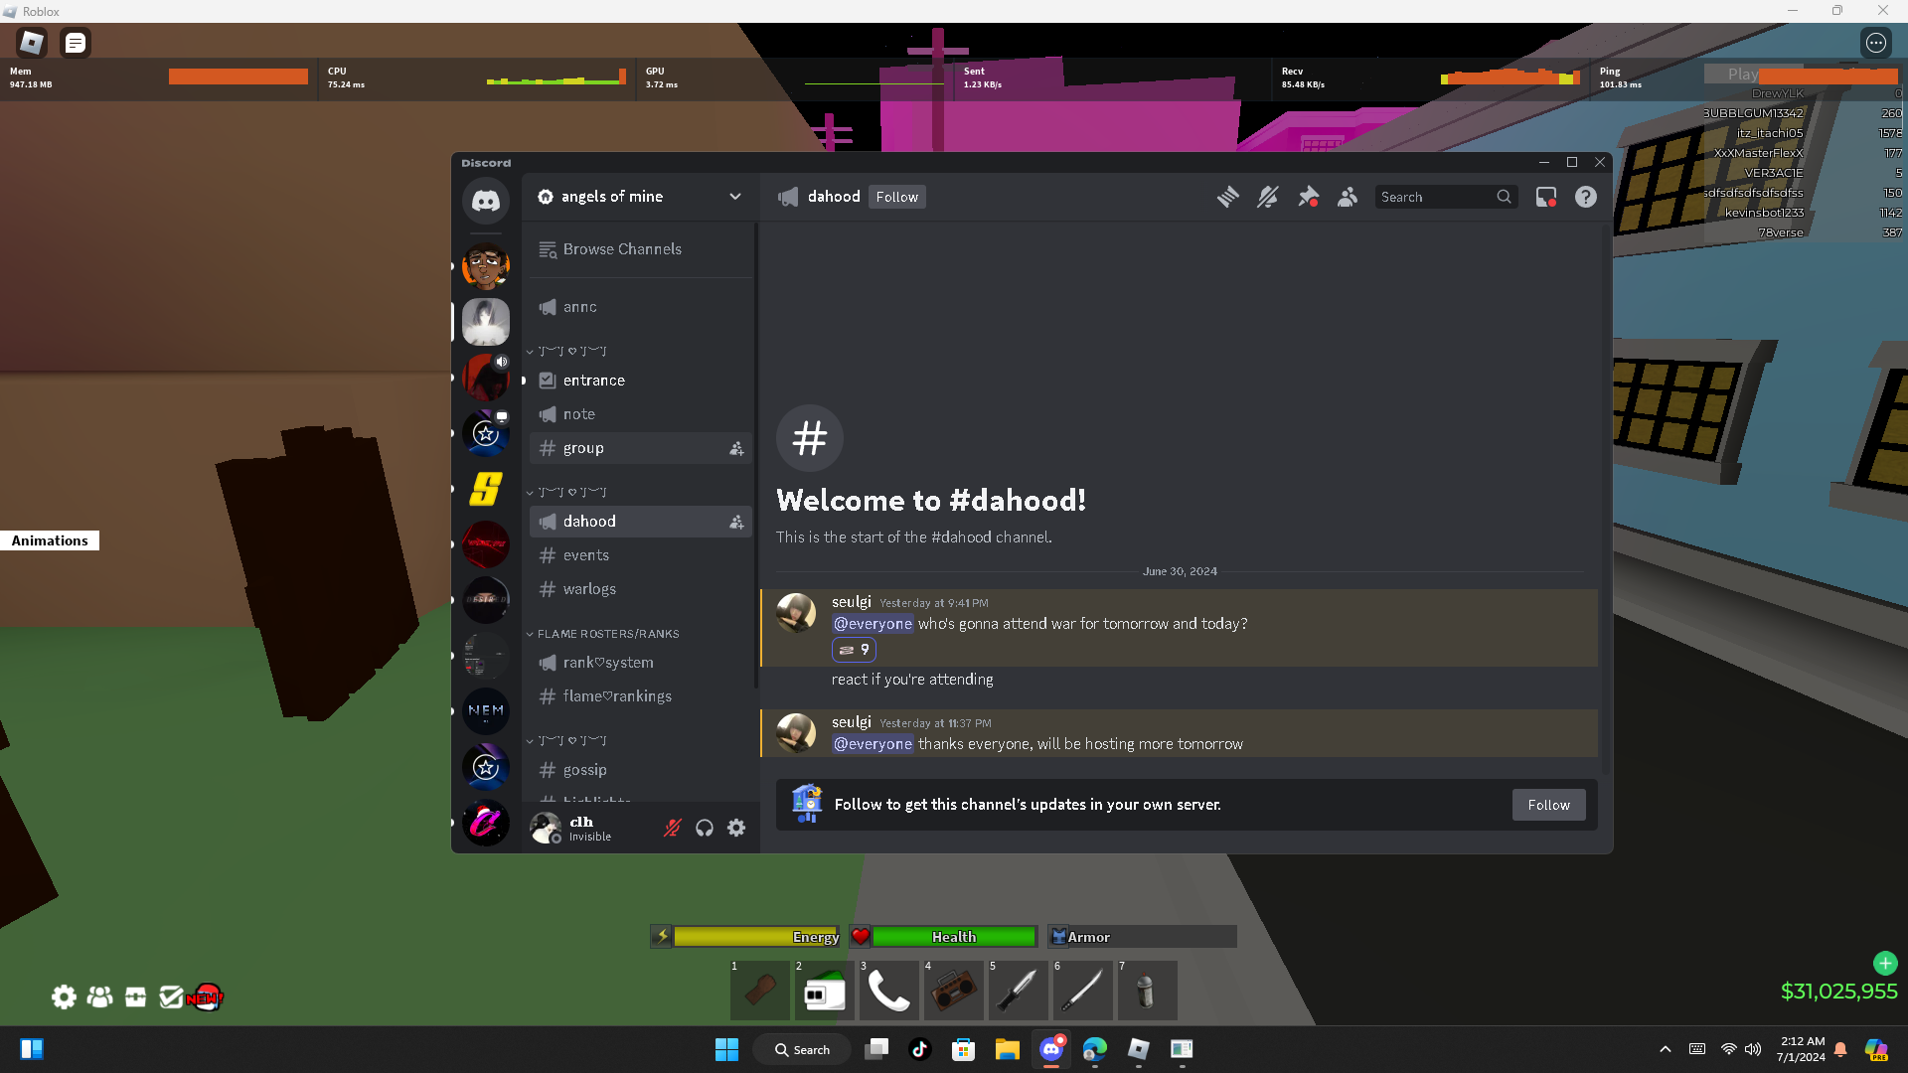Open Discord direct messages home icon
This screenshot has width=1908, height=1073.
485,201
